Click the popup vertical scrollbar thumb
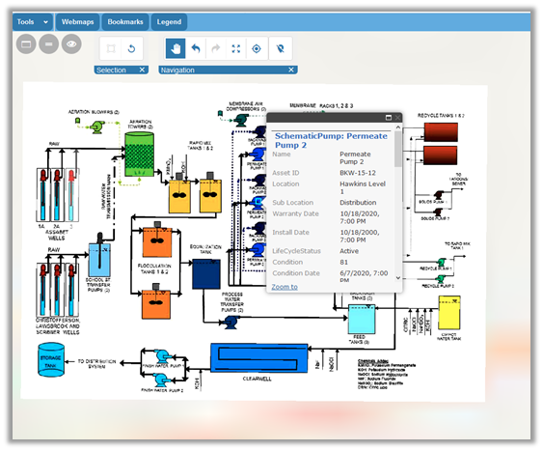Viewport: 543px width, 451px height. [x=398, y=149]
